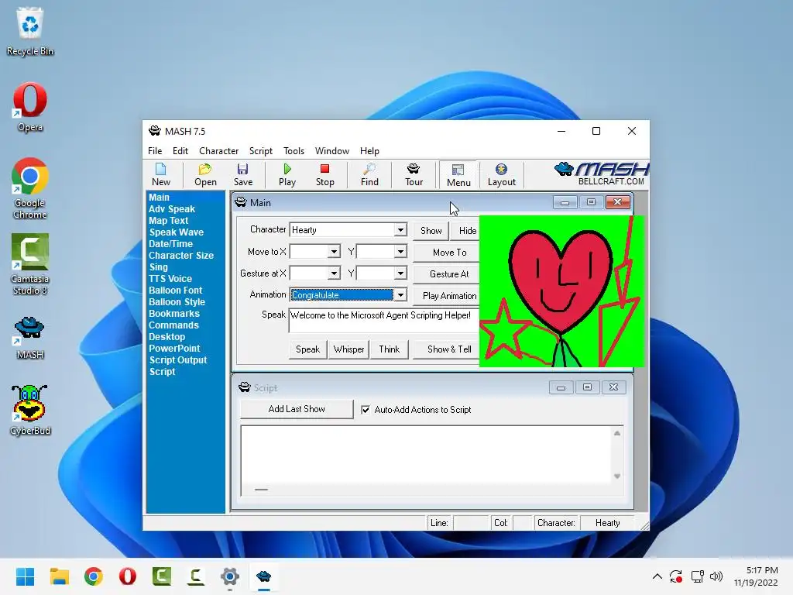Play the script with Play button

(287, 174)
